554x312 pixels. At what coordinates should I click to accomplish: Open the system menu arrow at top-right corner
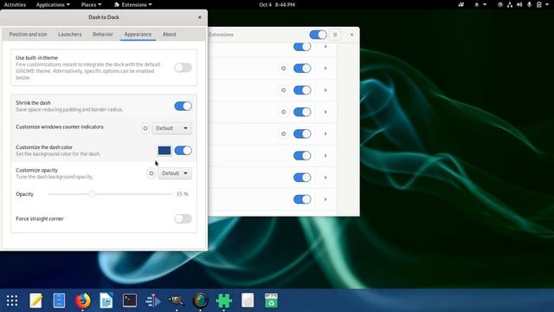[x=546, y=4]
